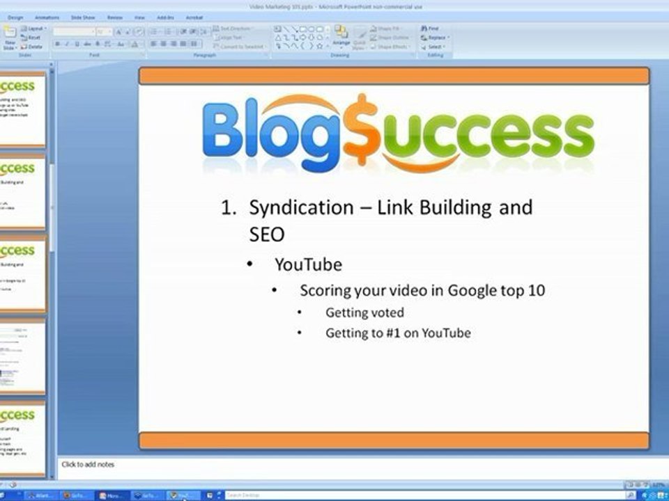
Task: Click Select in Editing group
Action: click(433, 47)
